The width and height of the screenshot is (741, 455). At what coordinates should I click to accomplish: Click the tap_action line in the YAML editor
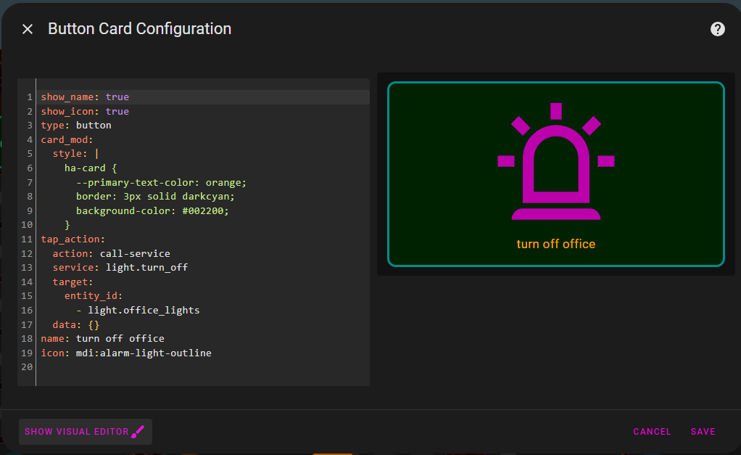73,239
